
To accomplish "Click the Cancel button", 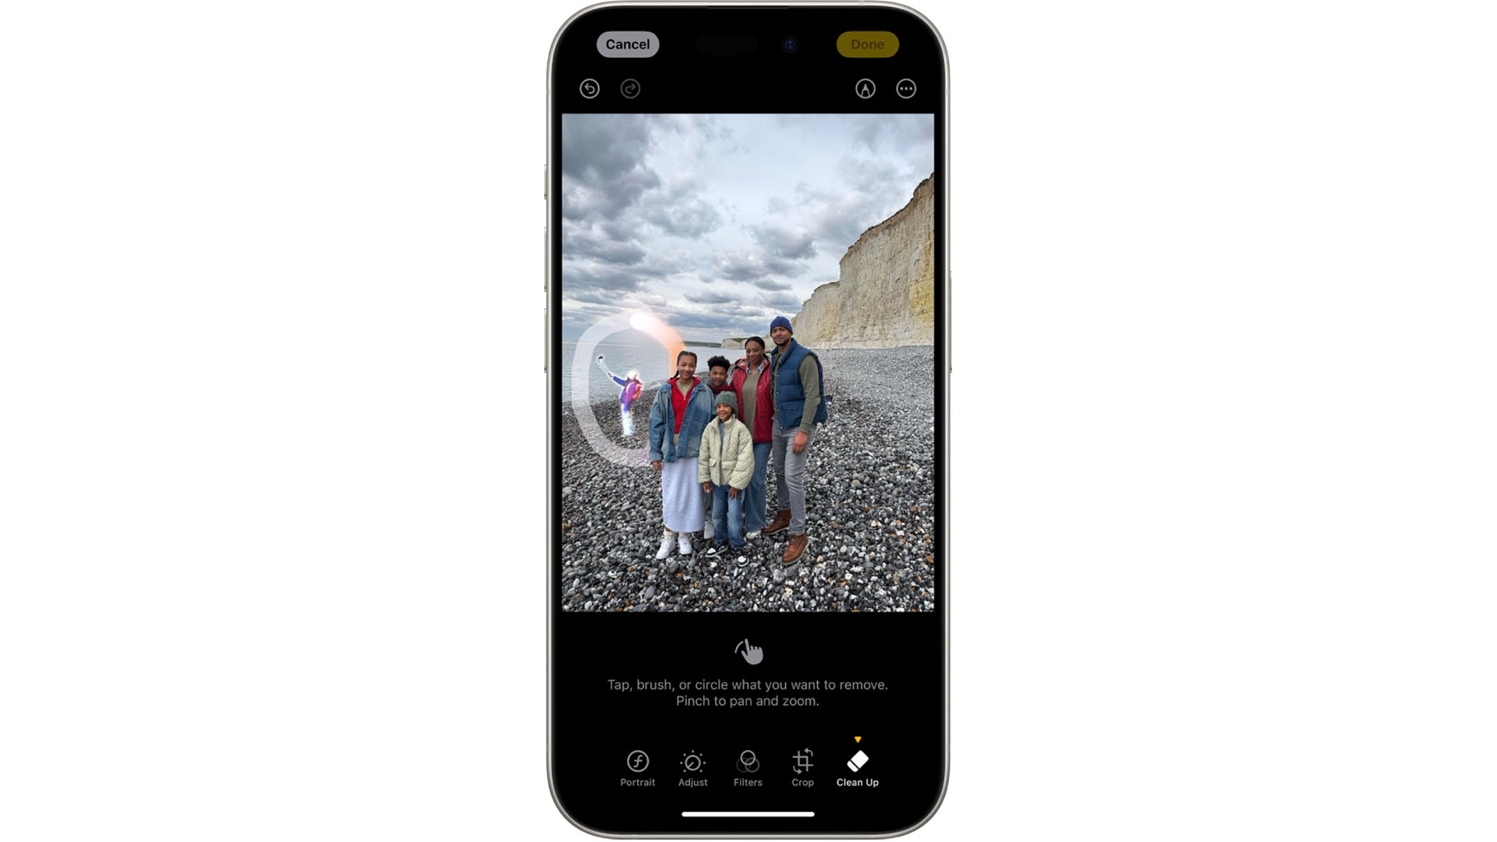I will pyautogui.click(x=628, y=43).
